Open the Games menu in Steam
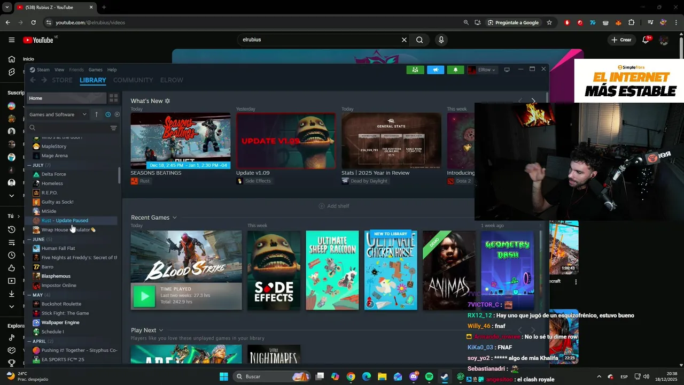This screenshot has height=385, width=684. point(95,70)
